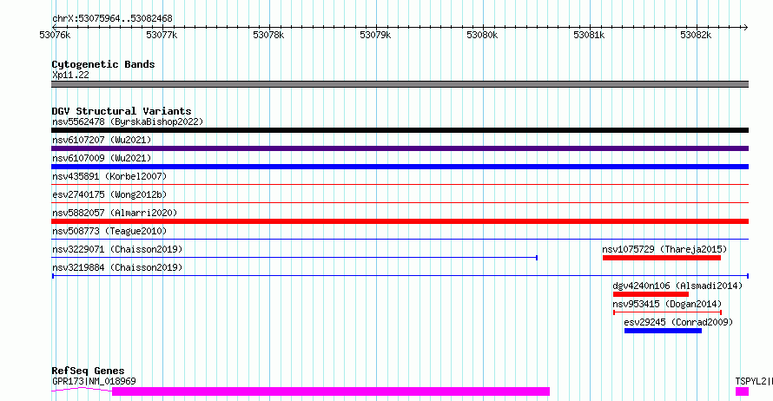Click the nsv1075729 (Thareja2015) label
773x401 pixels.
click(664, 249)
